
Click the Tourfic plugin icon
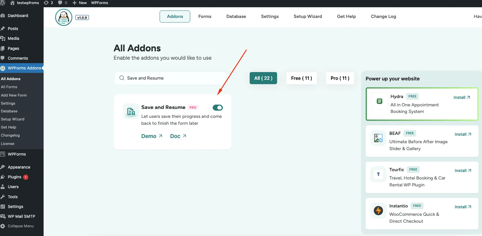[x=378, y=174]
